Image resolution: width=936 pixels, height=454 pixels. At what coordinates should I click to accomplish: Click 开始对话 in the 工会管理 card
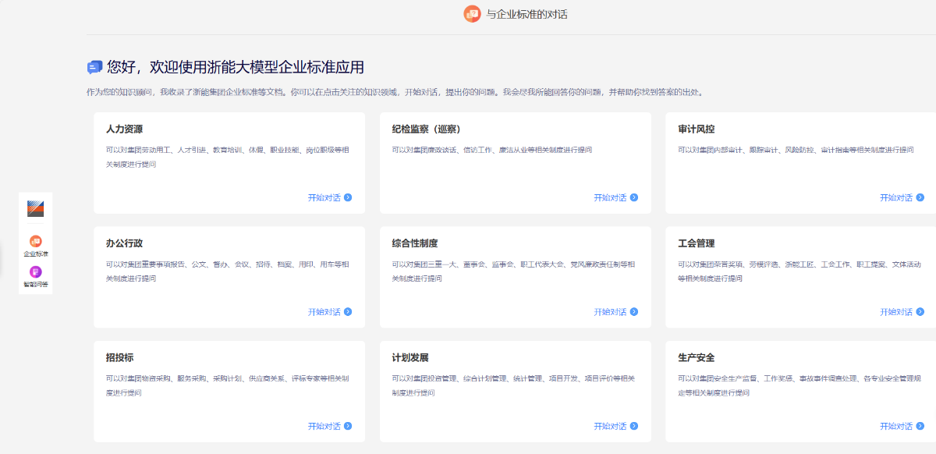point(896,312)
